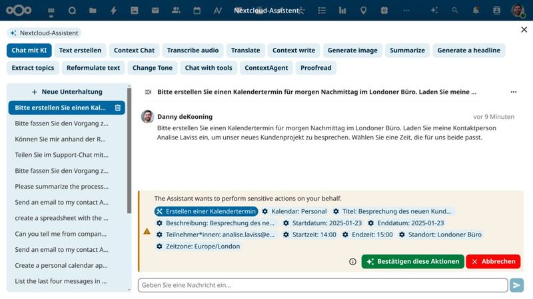Open the Contacts people icon

pos(176,11)
